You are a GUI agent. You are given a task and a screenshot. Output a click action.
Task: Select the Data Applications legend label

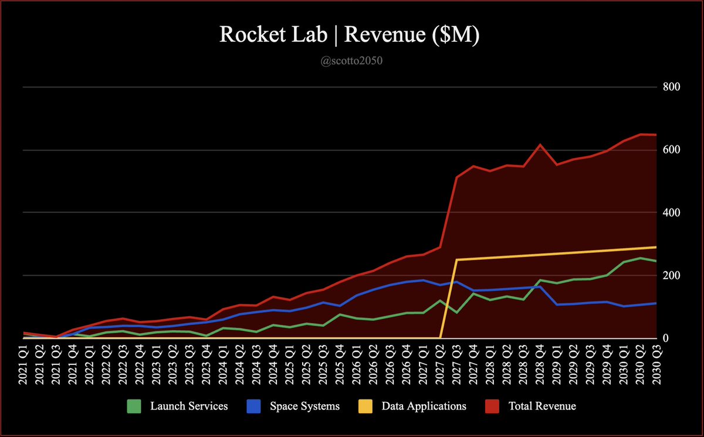(424, 406)
